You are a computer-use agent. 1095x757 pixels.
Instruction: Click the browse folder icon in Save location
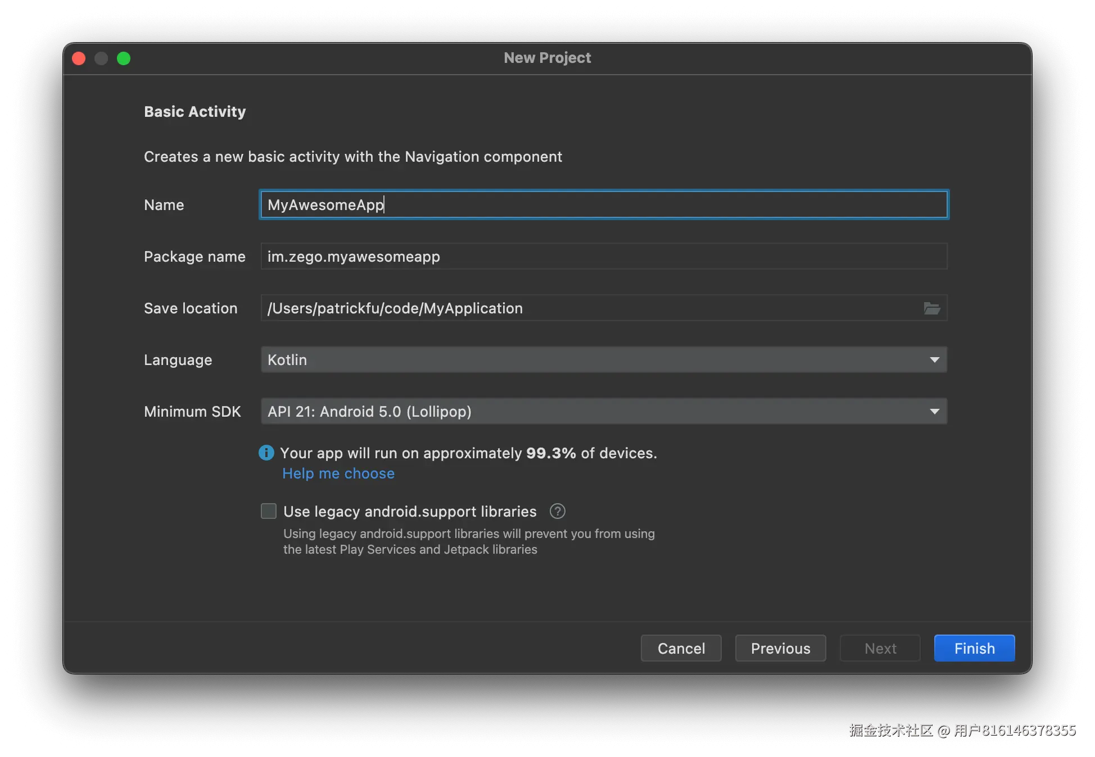click(931, 308)
